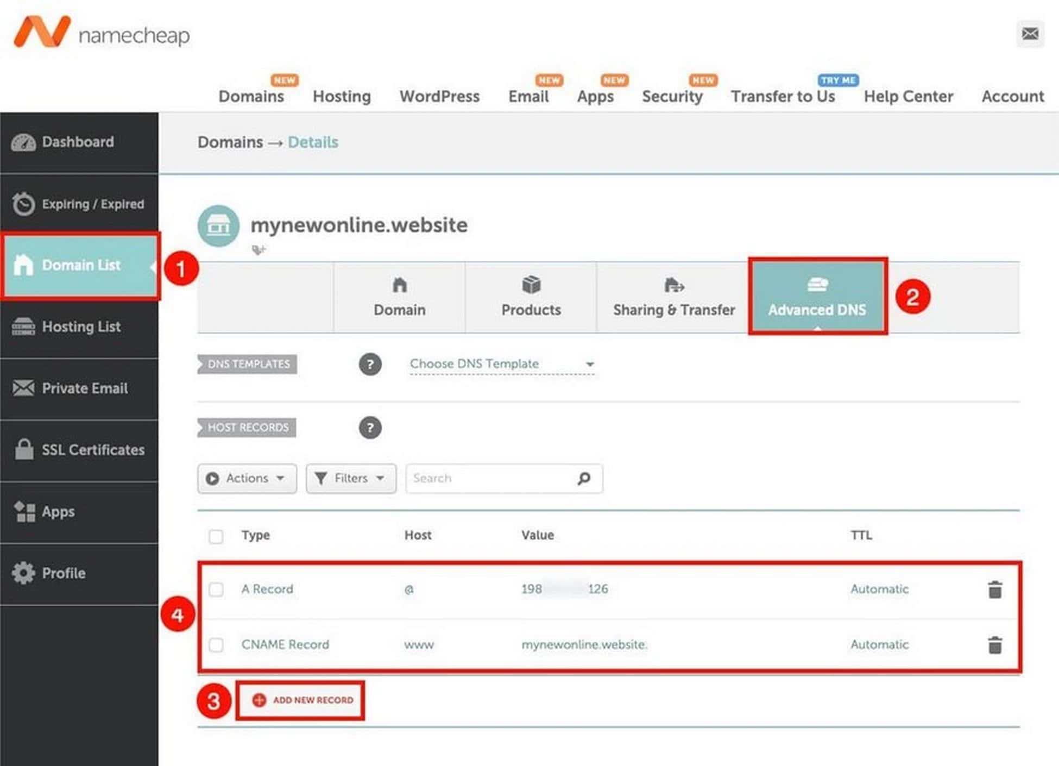This screenshot has width=1059, height=766.
Task: Open the Dashboard from the sidebar
Action: 77,142
